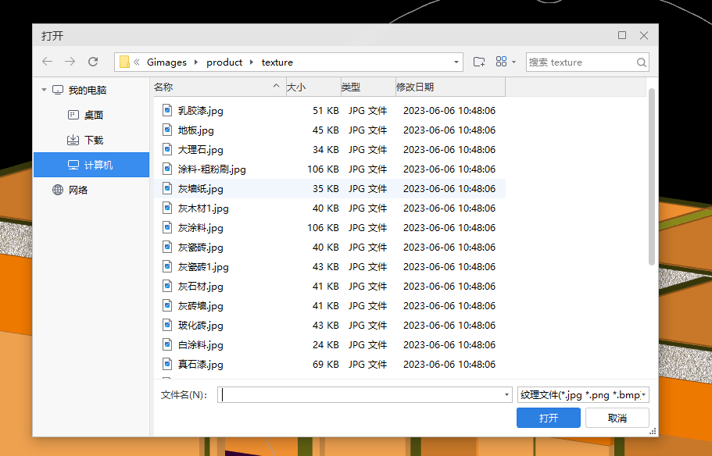The width and height of the screenshot is (712, 456).
Task: Click the 打开 button
Action: 549,418
